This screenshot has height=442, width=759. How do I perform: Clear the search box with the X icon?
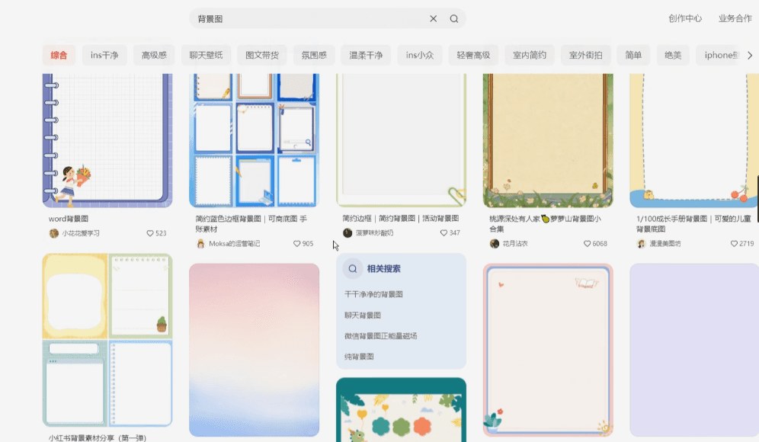[434, 19]
